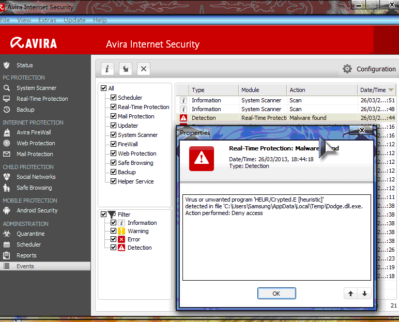The image size is (399, 322).
Task: Toggle Mail Protection module checkbox
Action: [x=114, y=116]
